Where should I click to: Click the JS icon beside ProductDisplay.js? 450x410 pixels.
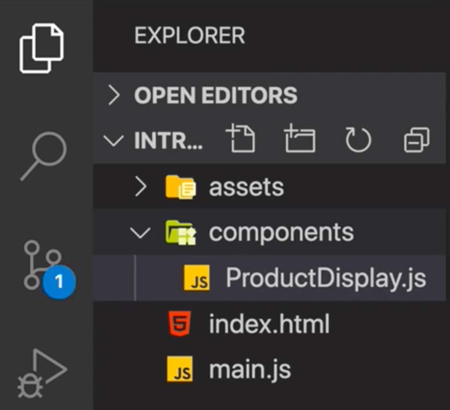pyautogui.click(x=196, y=278)
